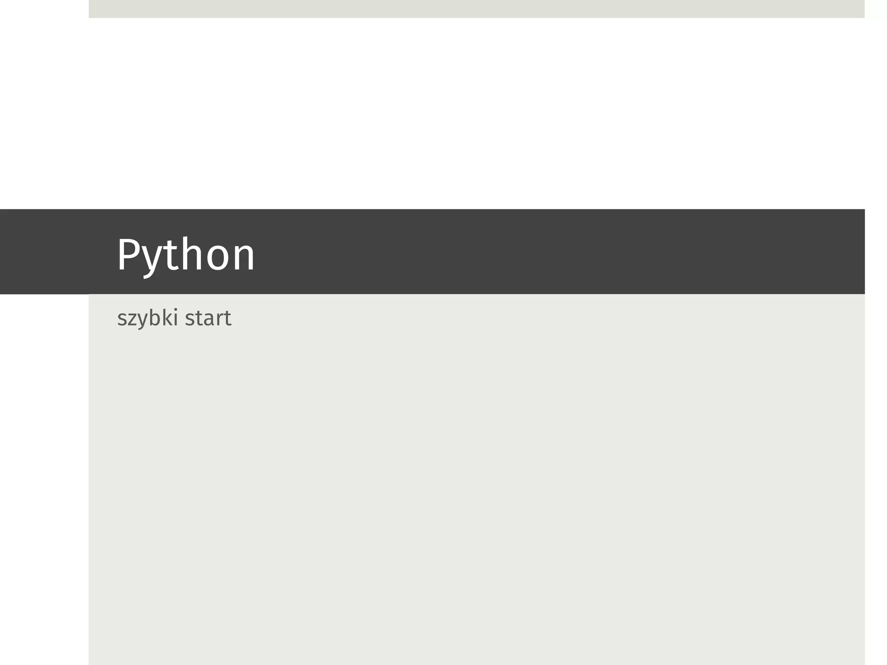This screenshot has width=887, height=665.
Task: Click the "Python" slide title
Action: coord(186,255)
